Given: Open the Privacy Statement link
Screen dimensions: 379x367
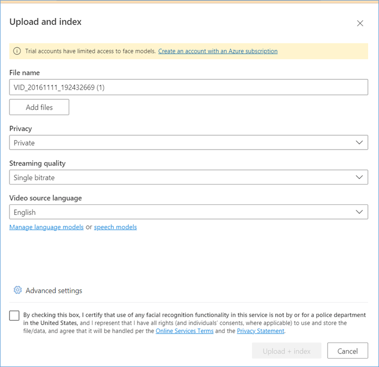Looking at the screenshot, I should tap(260, 331).
